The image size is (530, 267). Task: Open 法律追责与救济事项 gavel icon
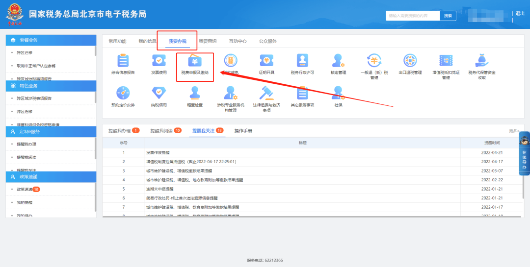click(266, 93)
